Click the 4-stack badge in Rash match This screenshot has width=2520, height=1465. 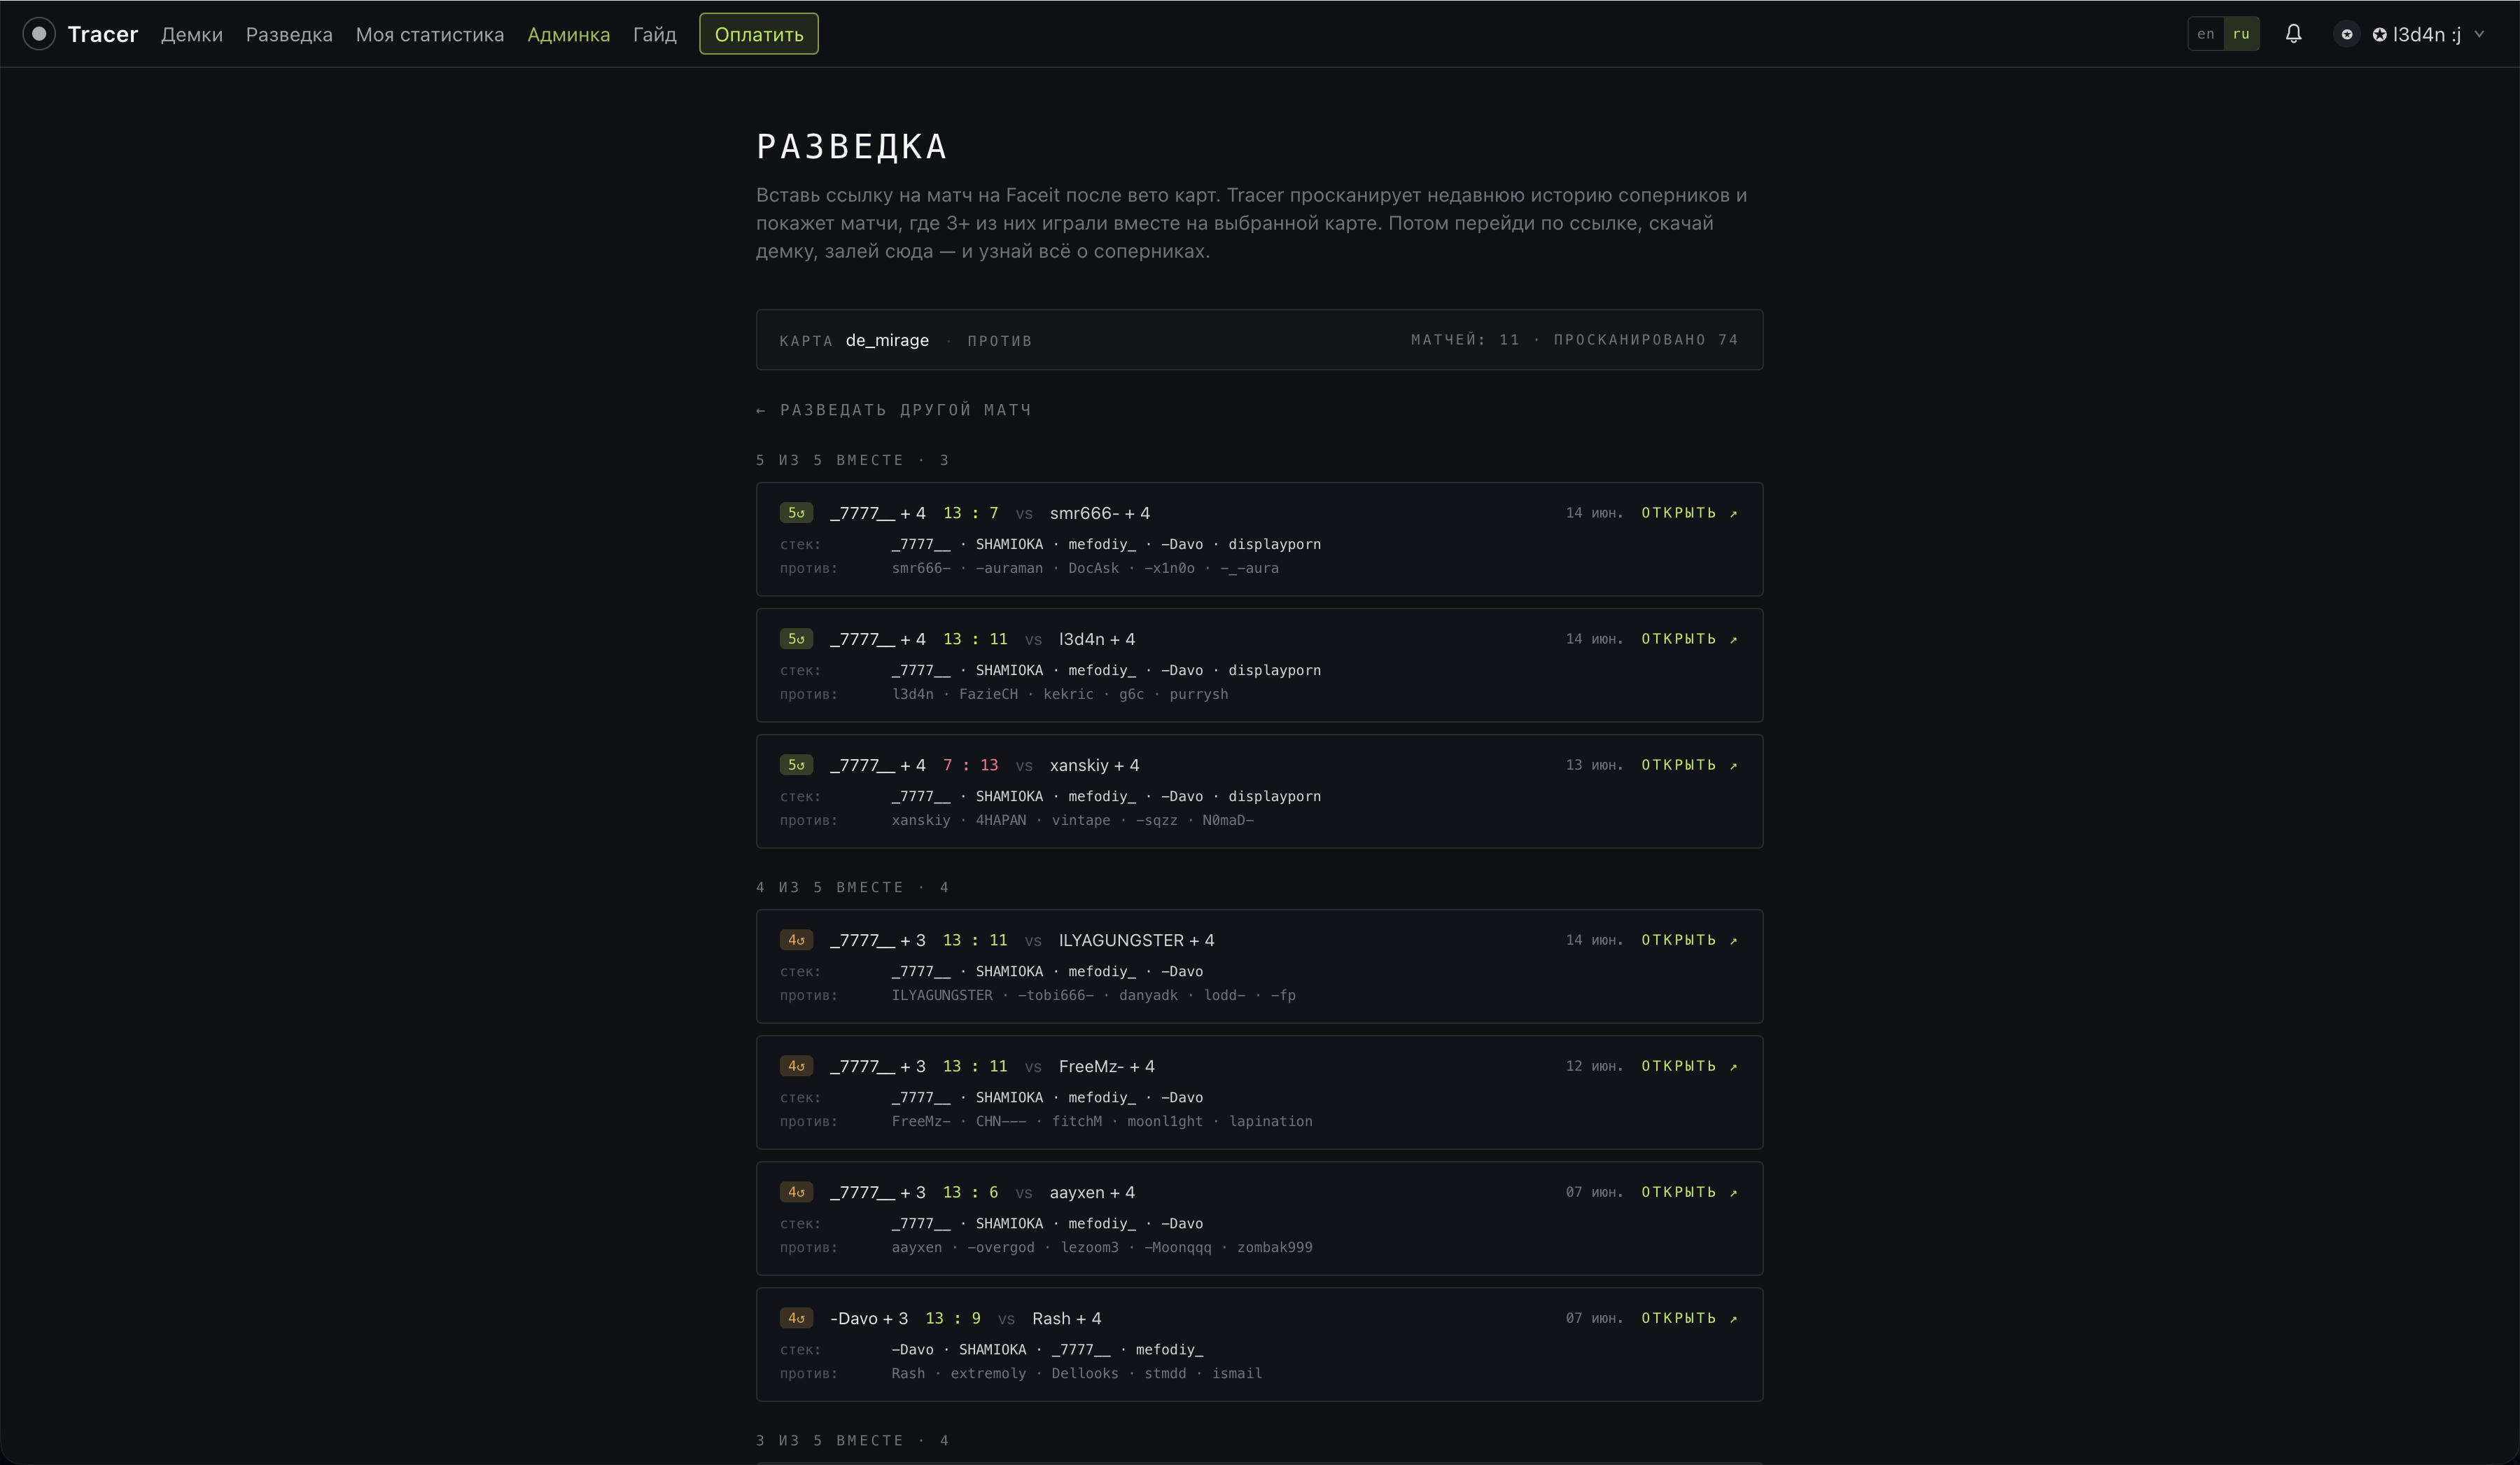point(796,1319)
